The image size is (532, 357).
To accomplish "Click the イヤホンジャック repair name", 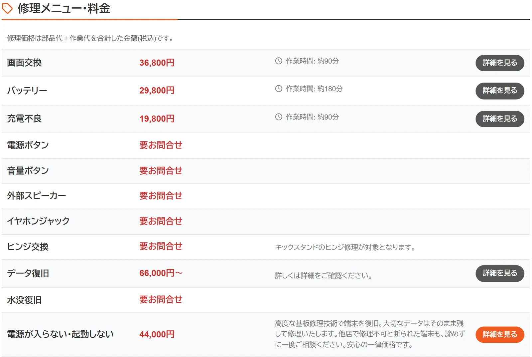I will coord(38,221).
